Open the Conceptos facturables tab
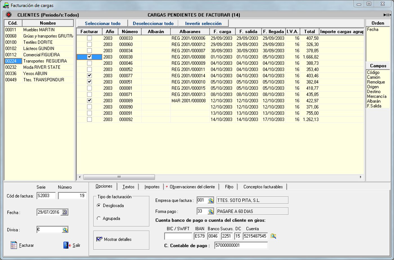Image resolution: width=394 pixels, height=260 pixels. coord(263,187)
